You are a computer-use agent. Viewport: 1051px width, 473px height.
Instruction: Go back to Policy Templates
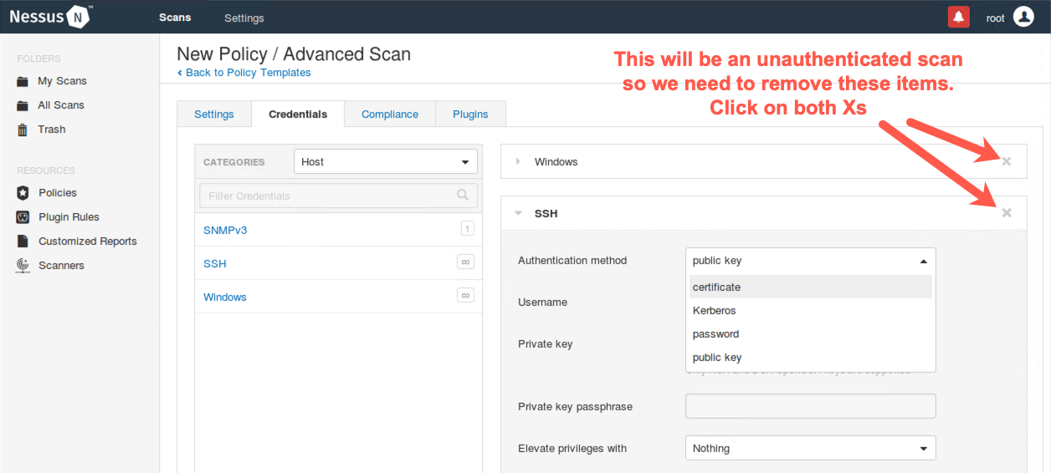pyautogui.click(x=244, y=73)
